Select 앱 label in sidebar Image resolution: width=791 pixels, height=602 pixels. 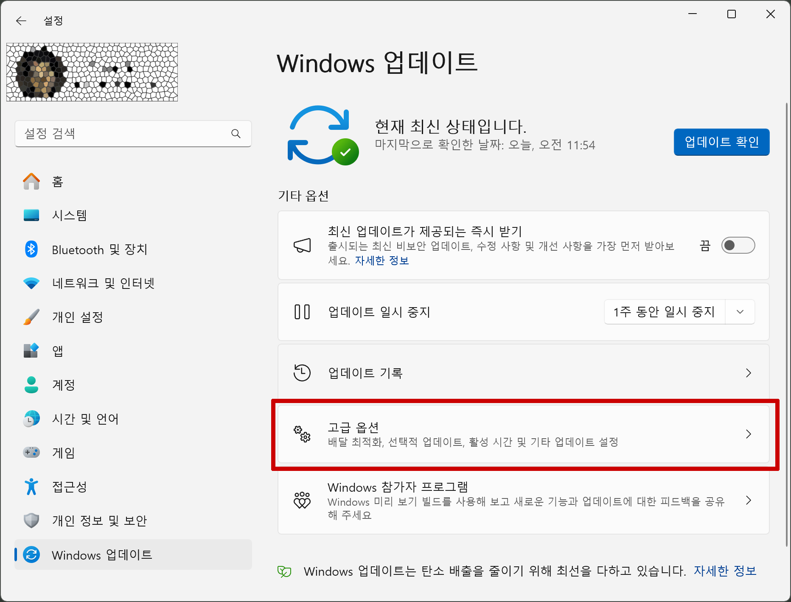pos(58,351)
